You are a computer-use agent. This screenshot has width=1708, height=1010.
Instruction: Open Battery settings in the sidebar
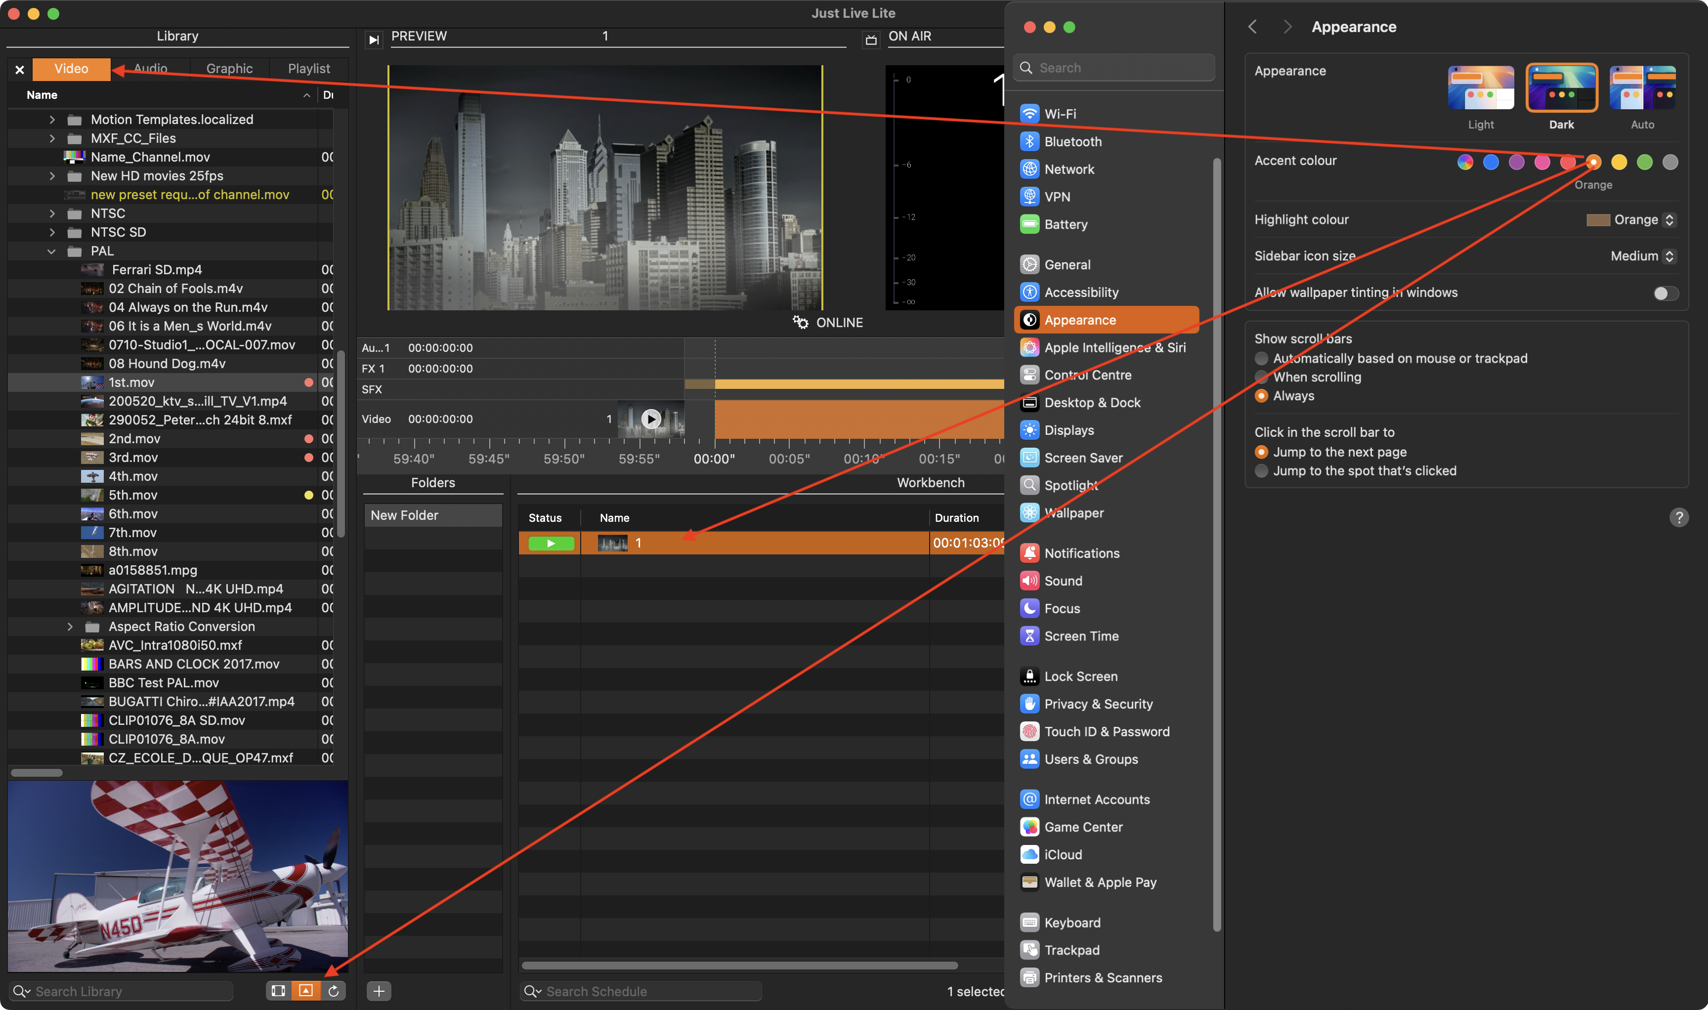click(1106, 224)
